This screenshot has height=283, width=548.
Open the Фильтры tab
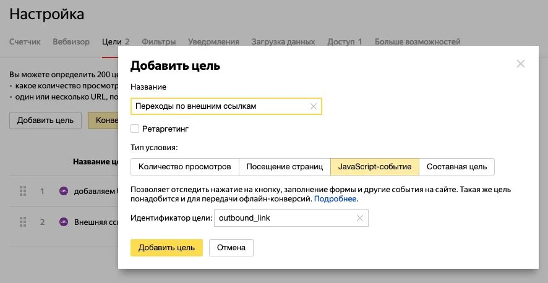click(159, 42)
